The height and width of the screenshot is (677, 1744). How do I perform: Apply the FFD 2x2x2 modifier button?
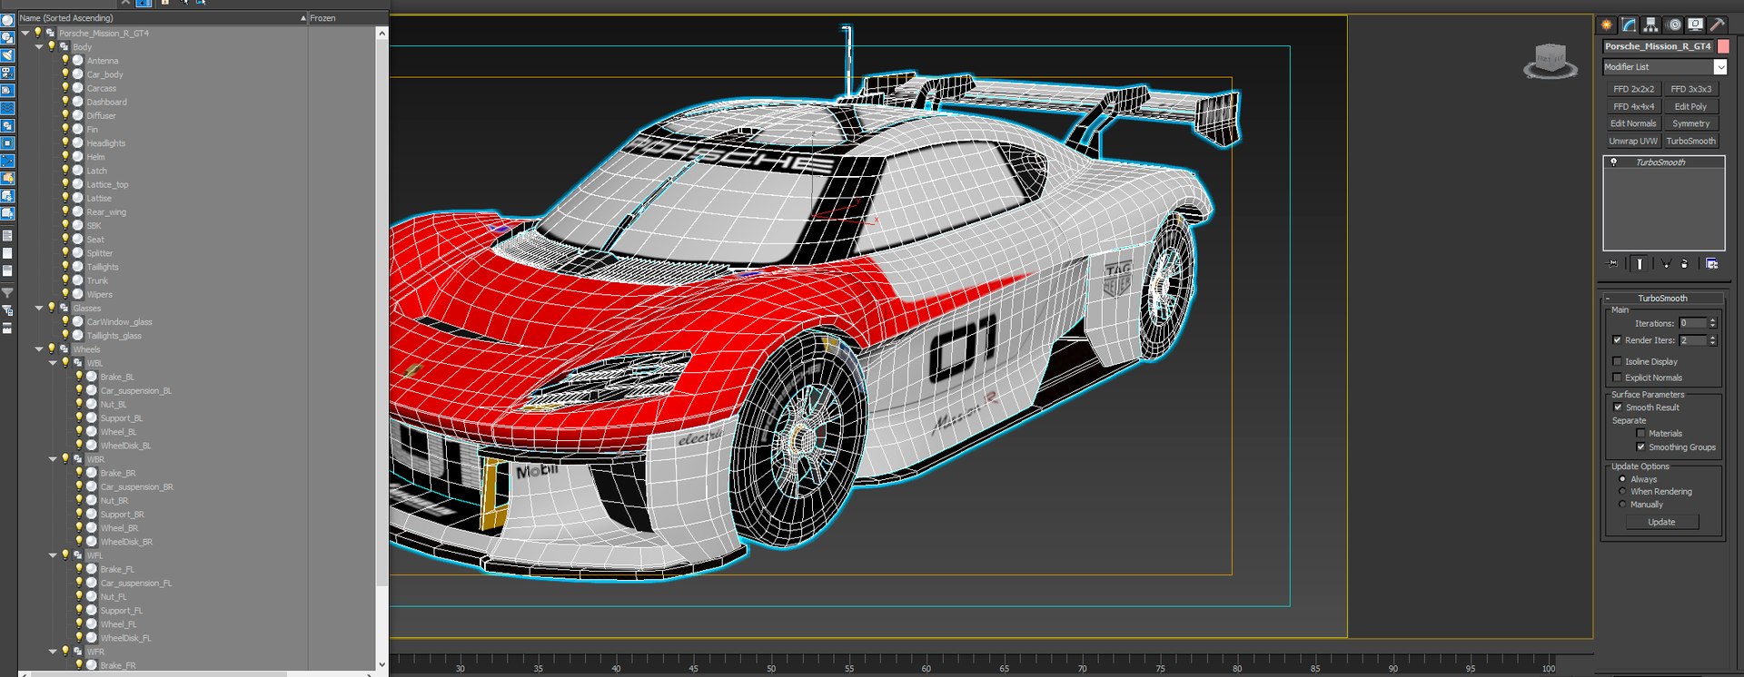click(1633, 89)
